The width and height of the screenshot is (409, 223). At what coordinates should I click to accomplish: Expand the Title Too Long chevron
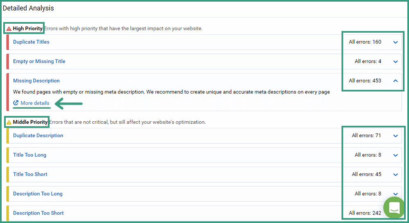[396, 155]
